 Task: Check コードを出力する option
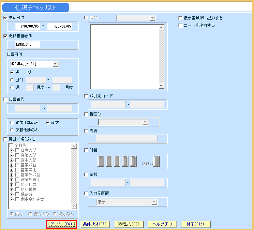tap(180, 25)
